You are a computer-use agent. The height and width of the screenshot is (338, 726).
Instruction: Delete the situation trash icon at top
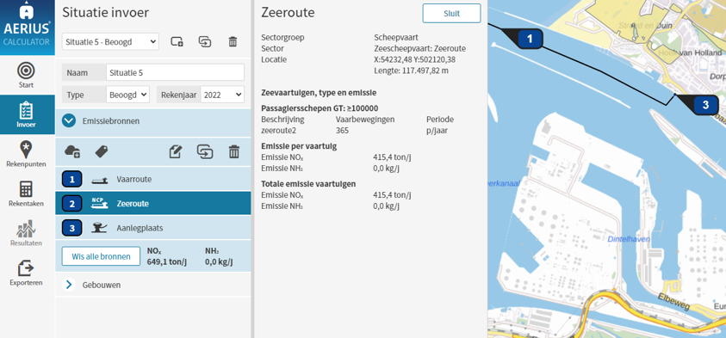coord(233,41)
